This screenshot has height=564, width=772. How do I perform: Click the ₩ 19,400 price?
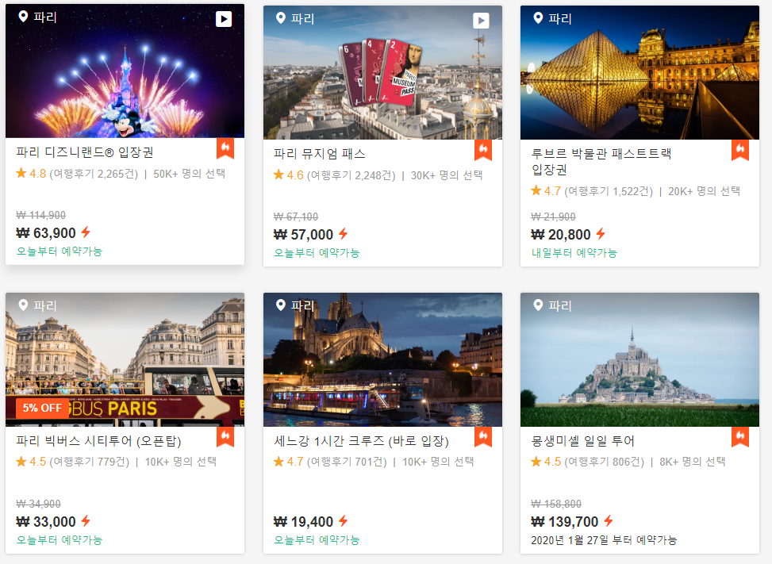tap(303, 521)
